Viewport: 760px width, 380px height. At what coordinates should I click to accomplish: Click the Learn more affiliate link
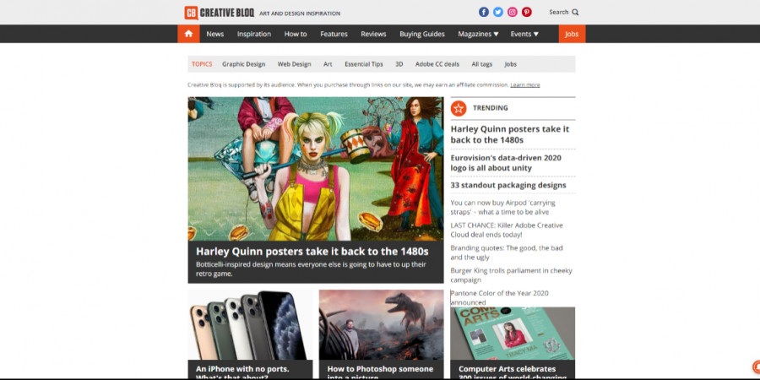tap(525, 84)
